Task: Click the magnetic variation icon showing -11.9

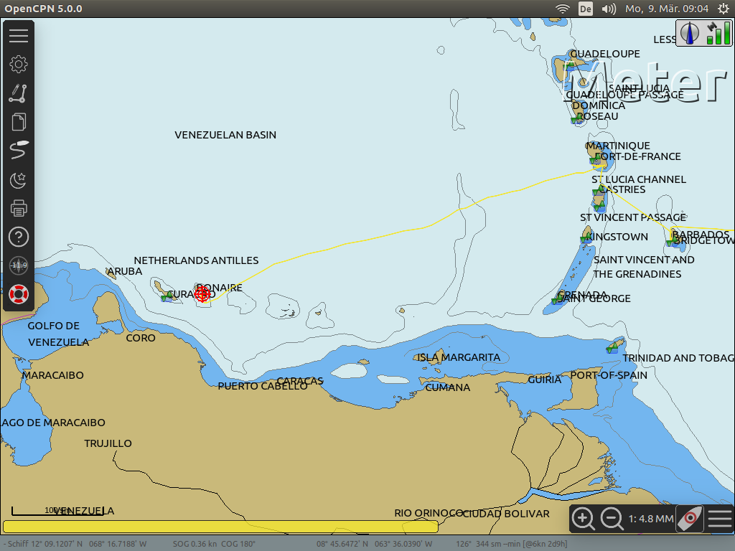Action: click(18, 265)
